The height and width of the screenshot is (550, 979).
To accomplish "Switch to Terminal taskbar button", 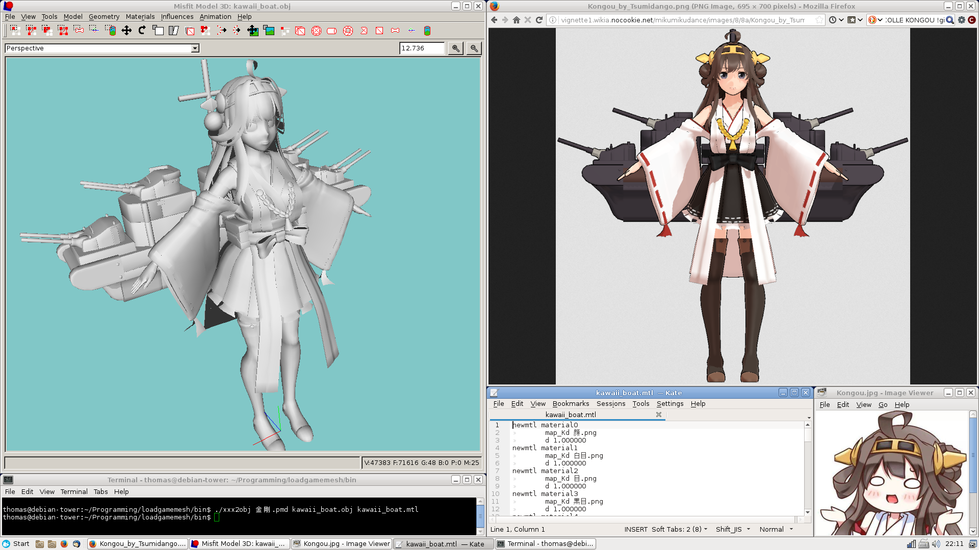I will [546, 544].
